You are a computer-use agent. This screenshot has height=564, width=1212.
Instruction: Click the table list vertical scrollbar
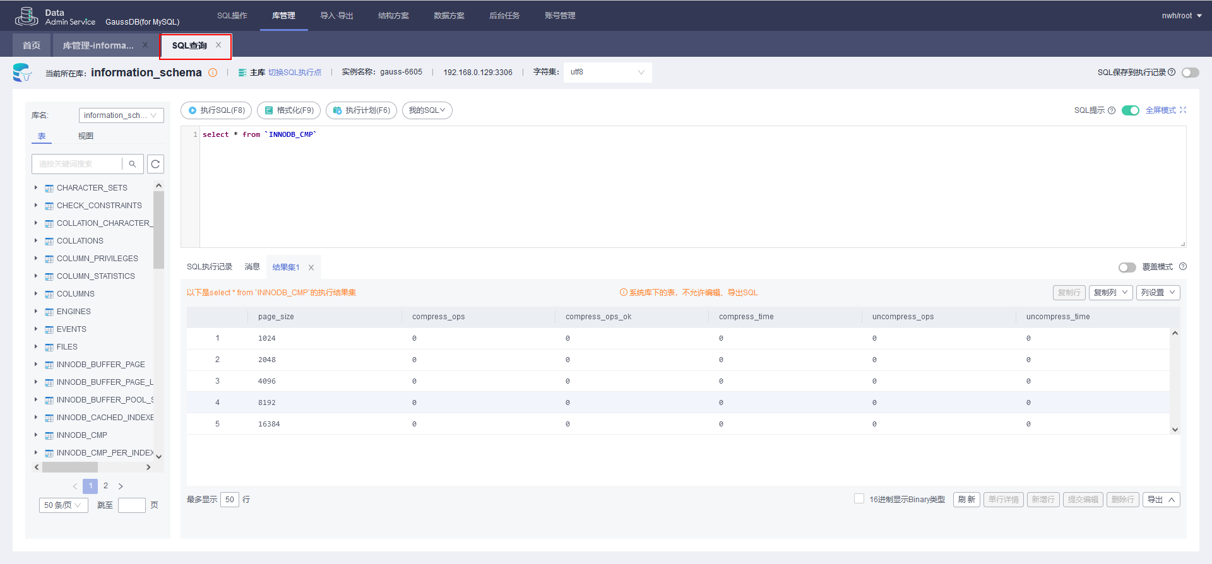[158, 230]
